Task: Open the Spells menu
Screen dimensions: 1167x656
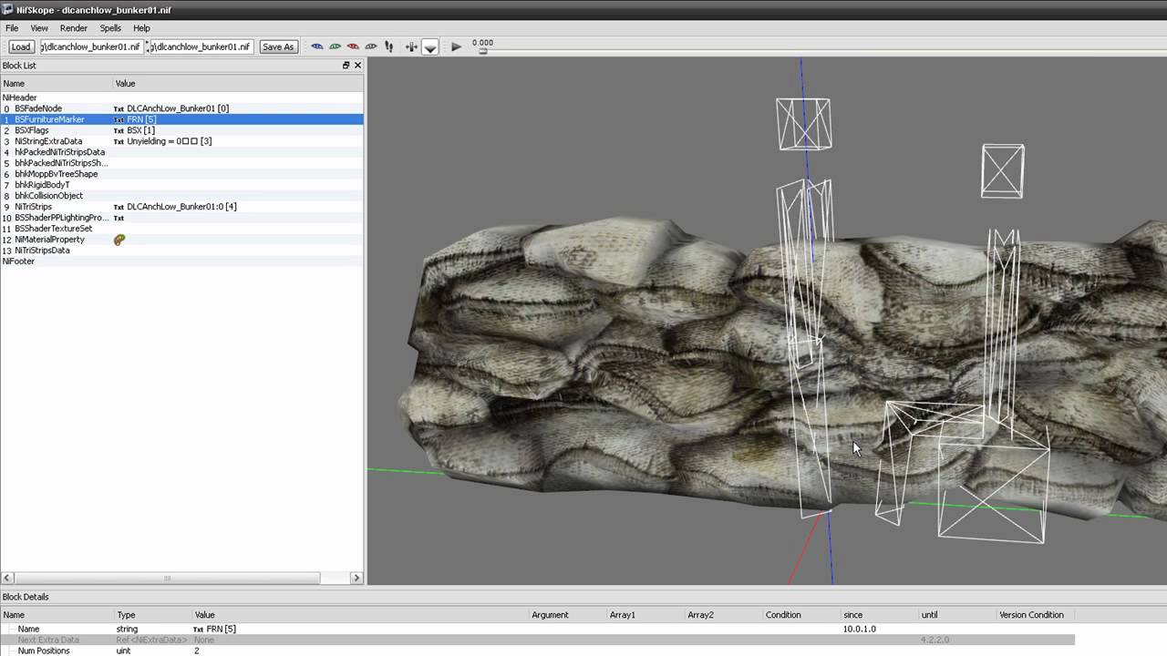Action: [x=110, y=28]
